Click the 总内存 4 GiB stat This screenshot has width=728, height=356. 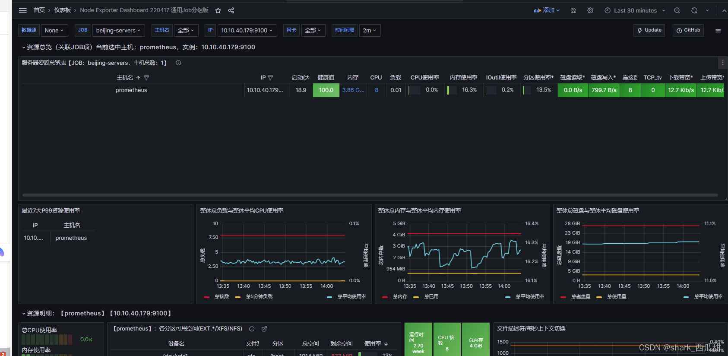[x=476, y=340]
